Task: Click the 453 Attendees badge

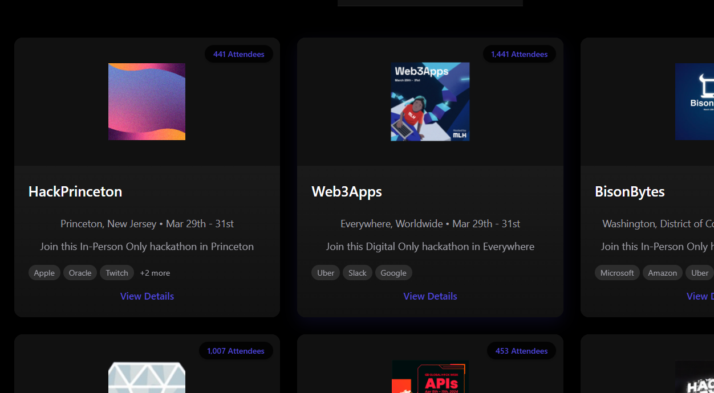Action: (x=521, y=351)
